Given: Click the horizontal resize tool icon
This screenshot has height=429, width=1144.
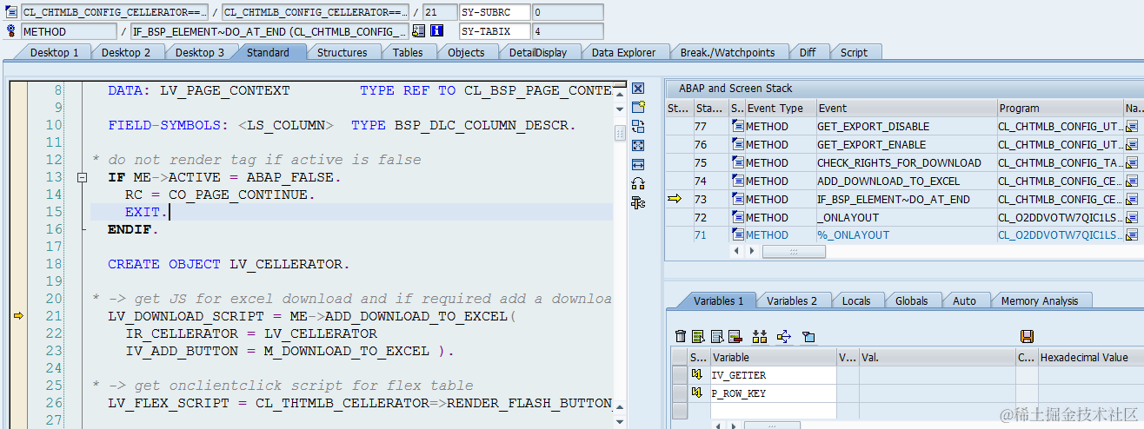Looking at the screenshot, I should point(638,165).
